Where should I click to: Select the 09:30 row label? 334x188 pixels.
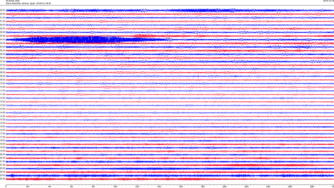click(x=2, y=80)
